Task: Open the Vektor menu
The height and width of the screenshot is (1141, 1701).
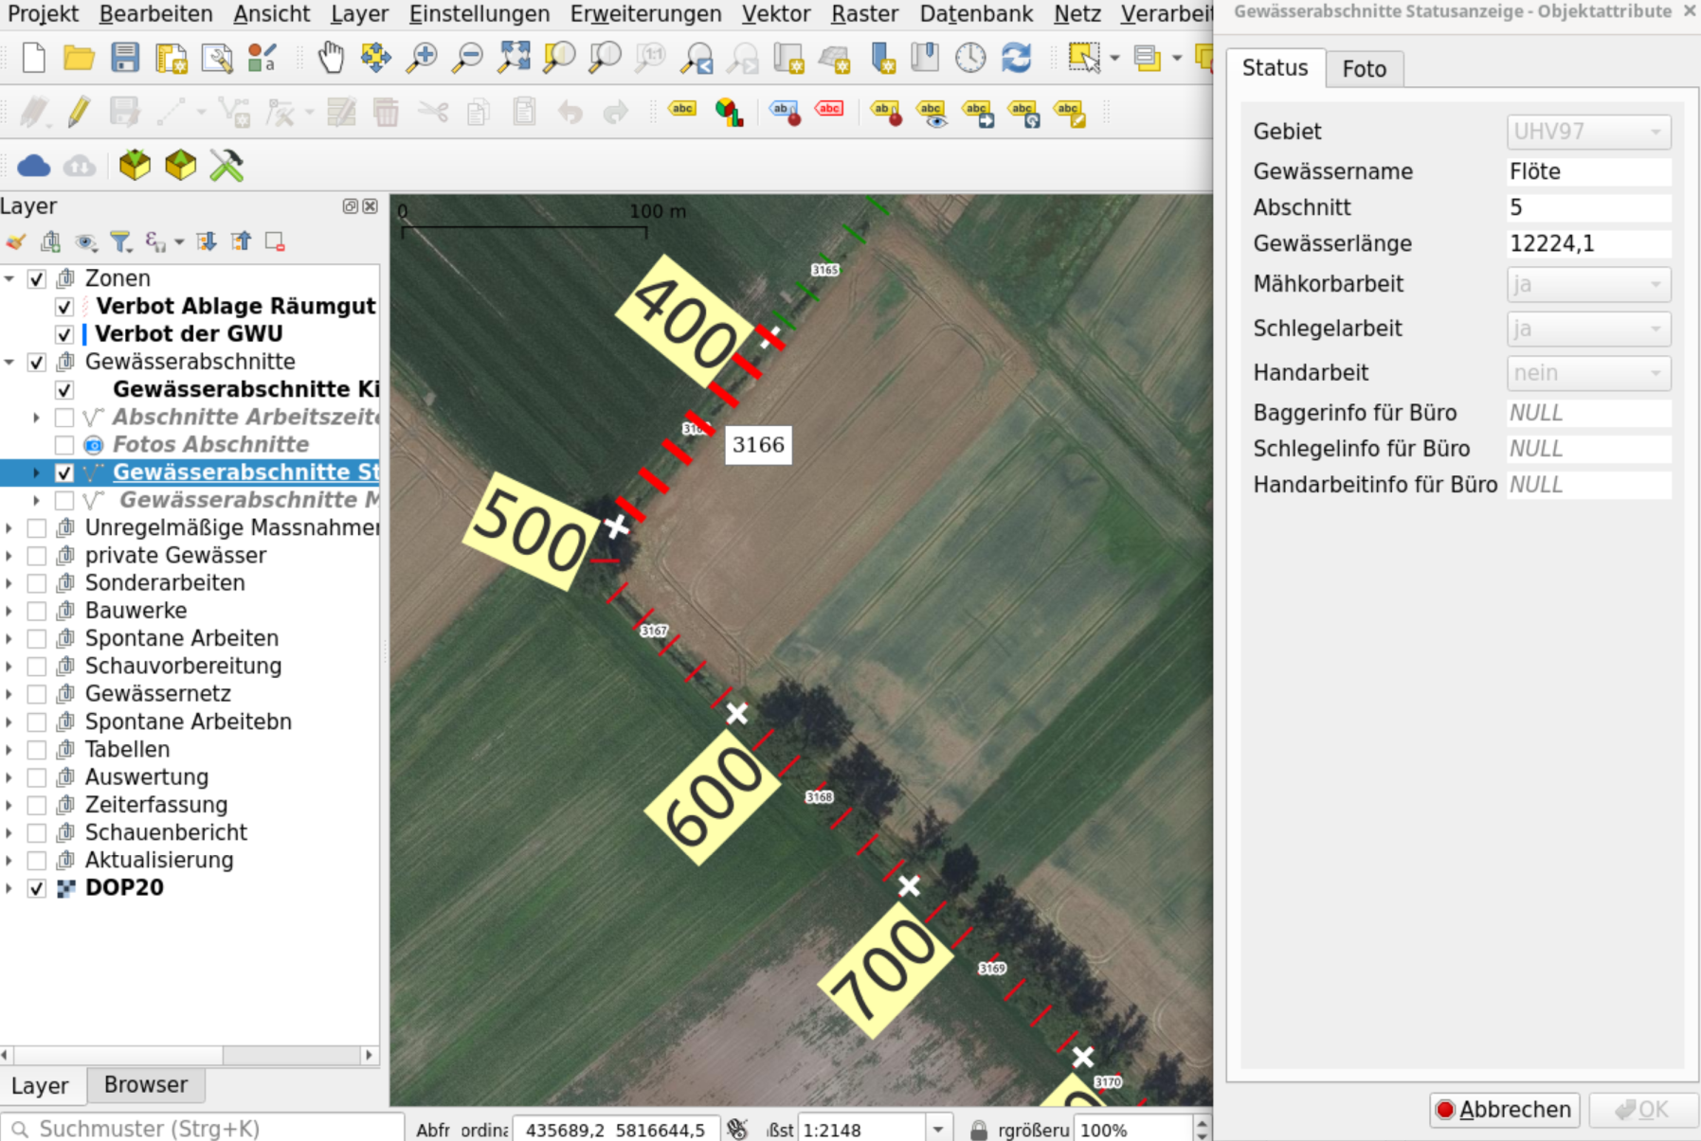Action: [776, 14]
